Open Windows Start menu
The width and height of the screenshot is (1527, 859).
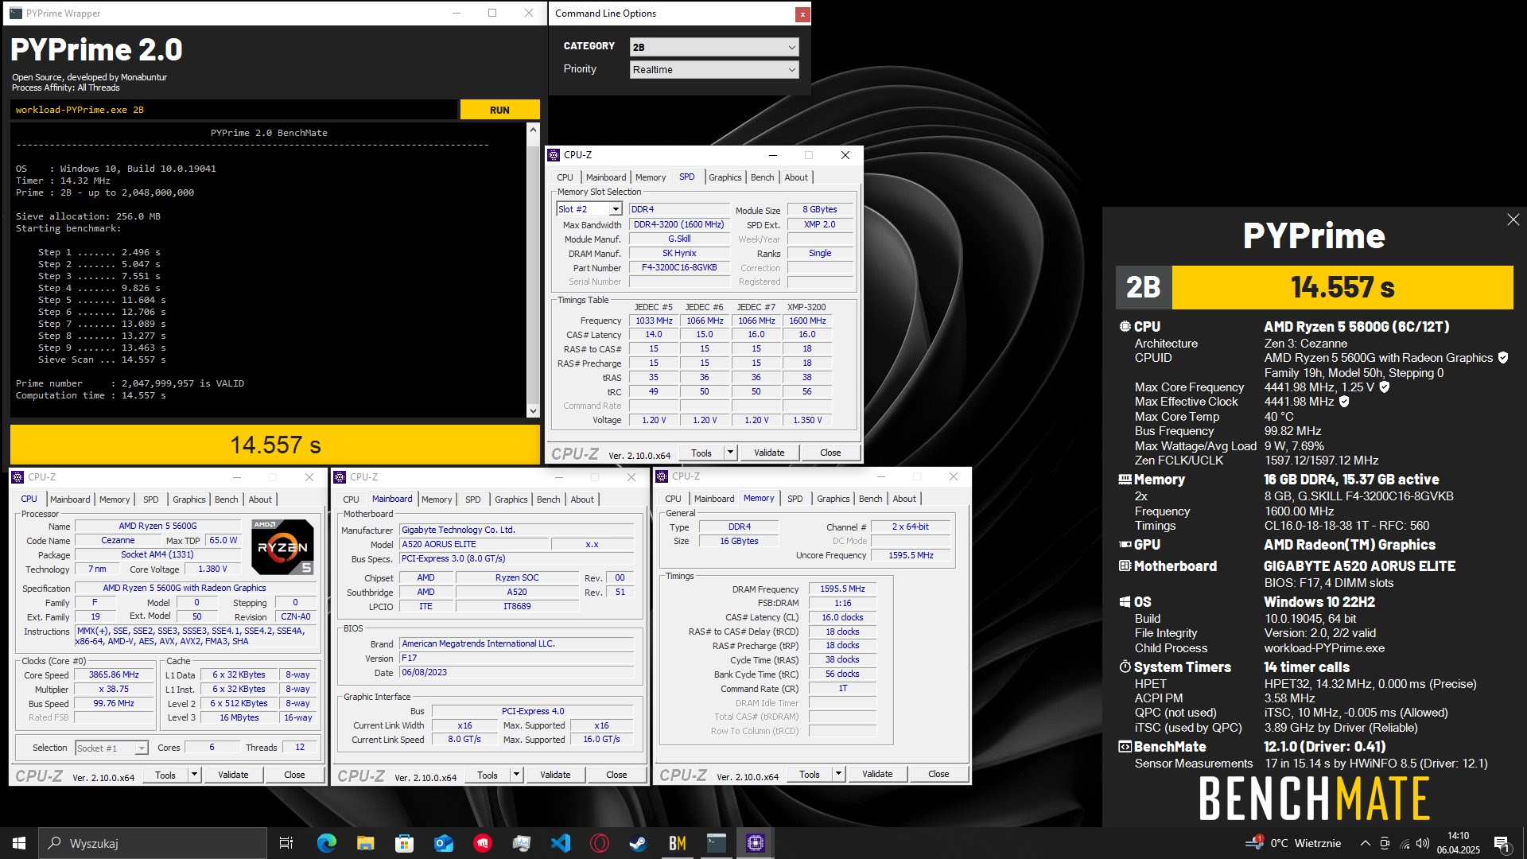[x=19, y=843]
